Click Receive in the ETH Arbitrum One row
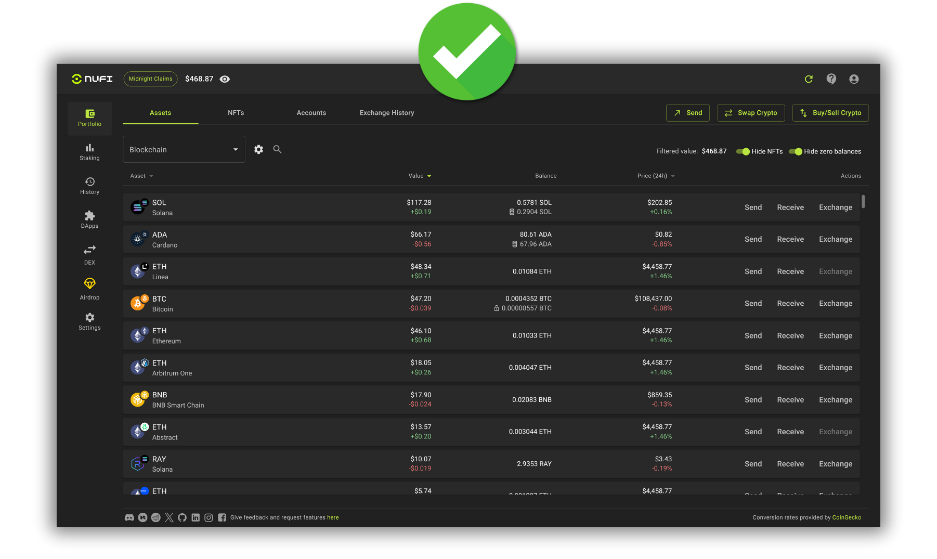The width and height of the screenshot is (937, 559). [790, 368]
